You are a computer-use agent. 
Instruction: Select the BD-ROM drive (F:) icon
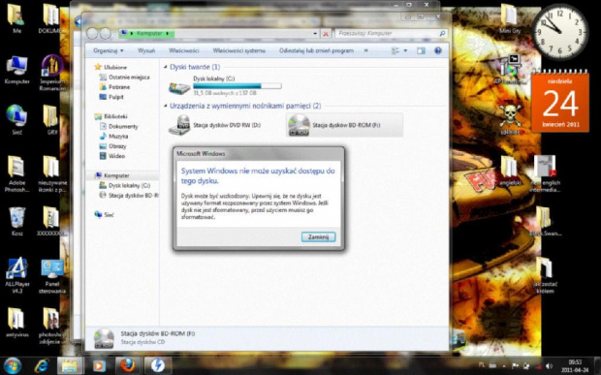click(x=299, y=125)
